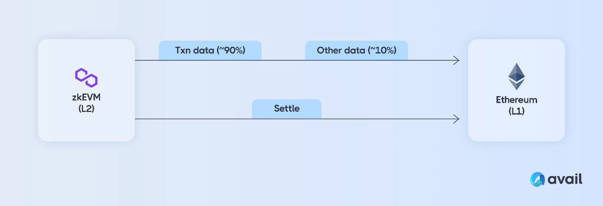Click the "(L1)" text under Ethereum
Viewport: 603px width, 206px height.
(516, 111)
